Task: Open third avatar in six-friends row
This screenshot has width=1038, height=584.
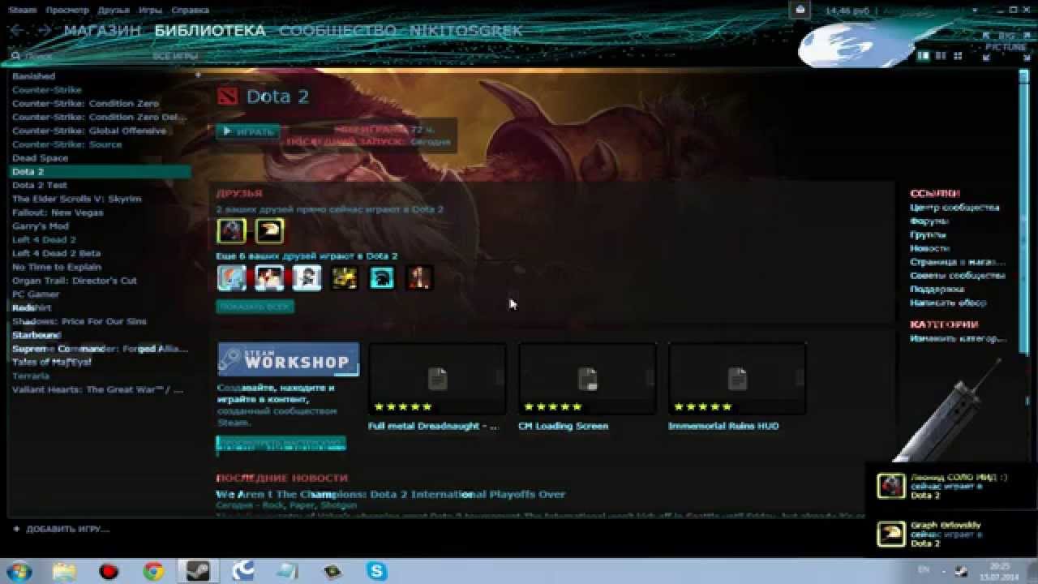Action: pos(307,277)
